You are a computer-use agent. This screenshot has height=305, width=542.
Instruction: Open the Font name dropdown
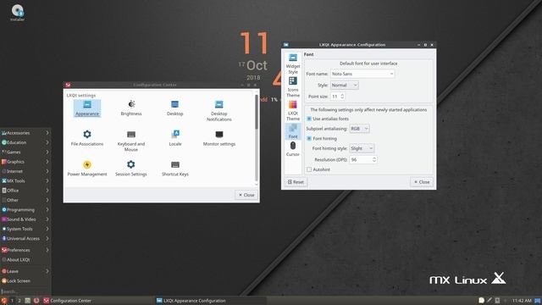362,74
